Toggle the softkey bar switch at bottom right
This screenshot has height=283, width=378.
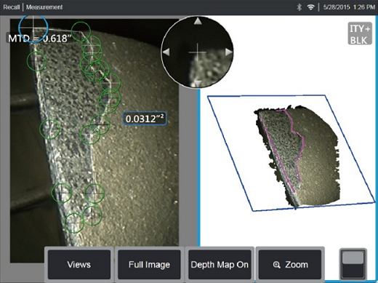click(353, 265)
